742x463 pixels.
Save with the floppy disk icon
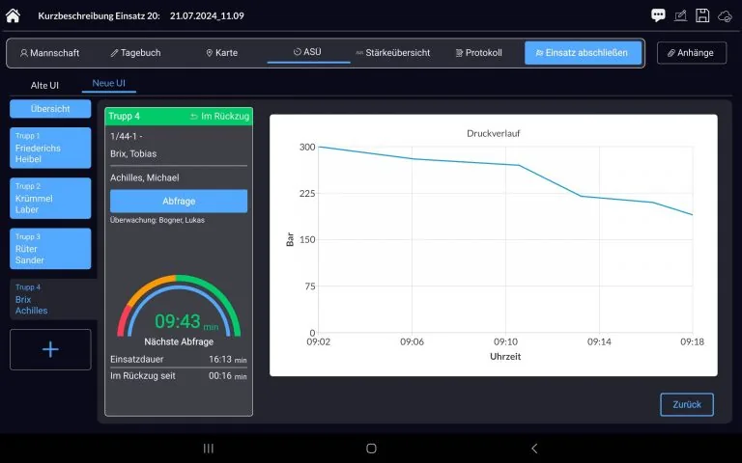702,15
